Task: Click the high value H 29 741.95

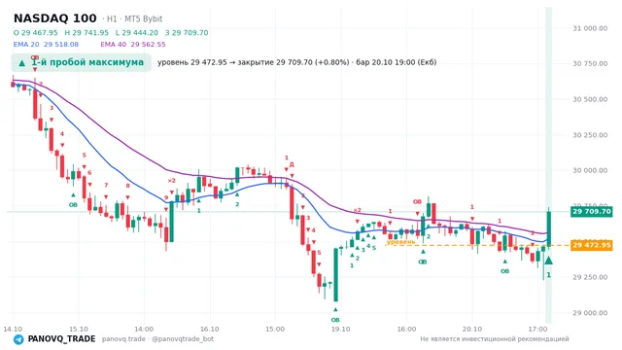Action: 86,32
